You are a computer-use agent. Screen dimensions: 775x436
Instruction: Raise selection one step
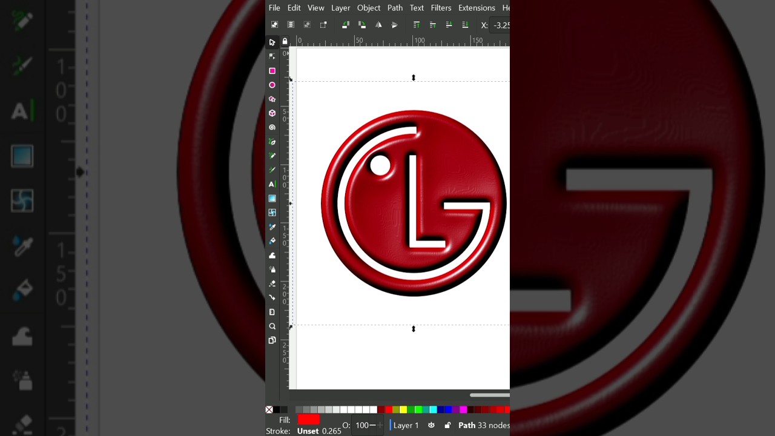(433, 25)
